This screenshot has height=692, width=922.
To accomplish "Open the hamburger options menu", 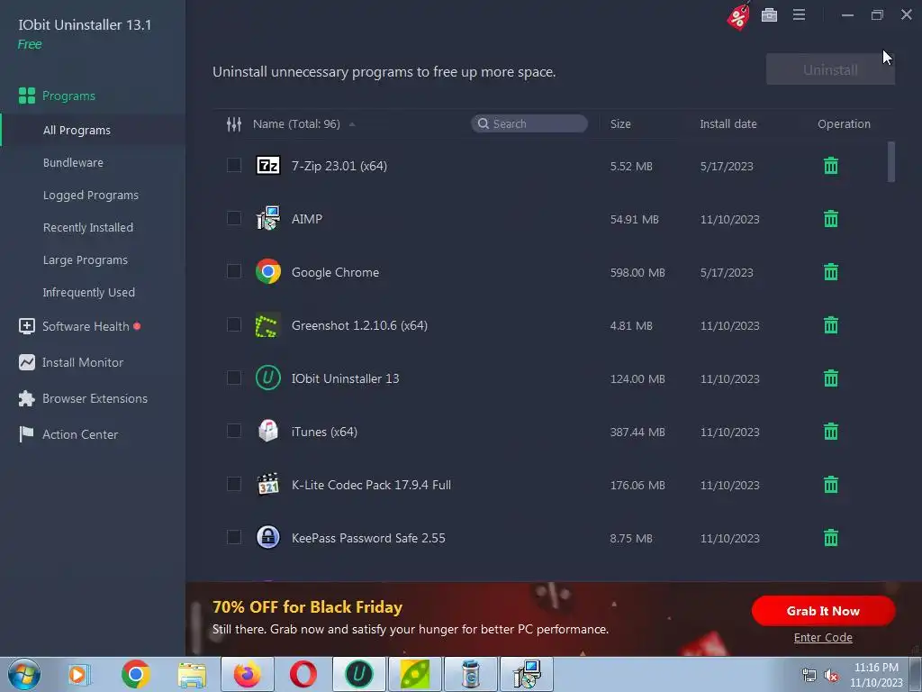I will [799, 14].
